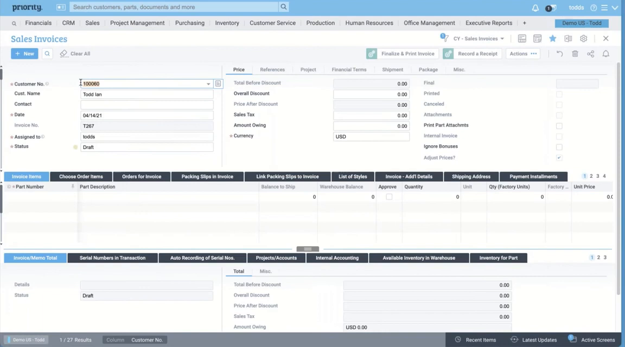Viewport: 625px width, 347px height.
Task: Click the Clear All button label
Action: coord(80,54)
